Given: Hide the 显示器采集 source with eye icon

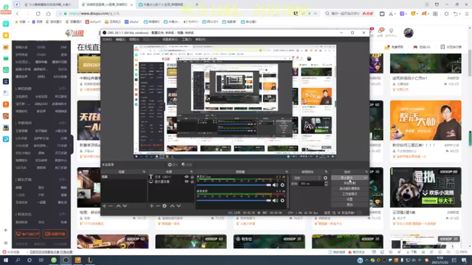Looking at the screenshot, I should coord(186,181).
